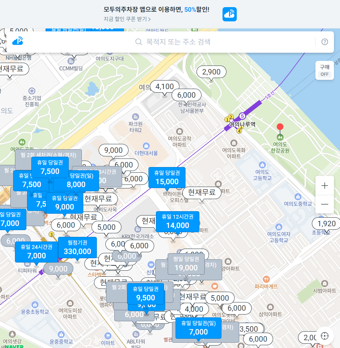Focus the 목적지 또는 주소 검색 field

click(178, 42)
